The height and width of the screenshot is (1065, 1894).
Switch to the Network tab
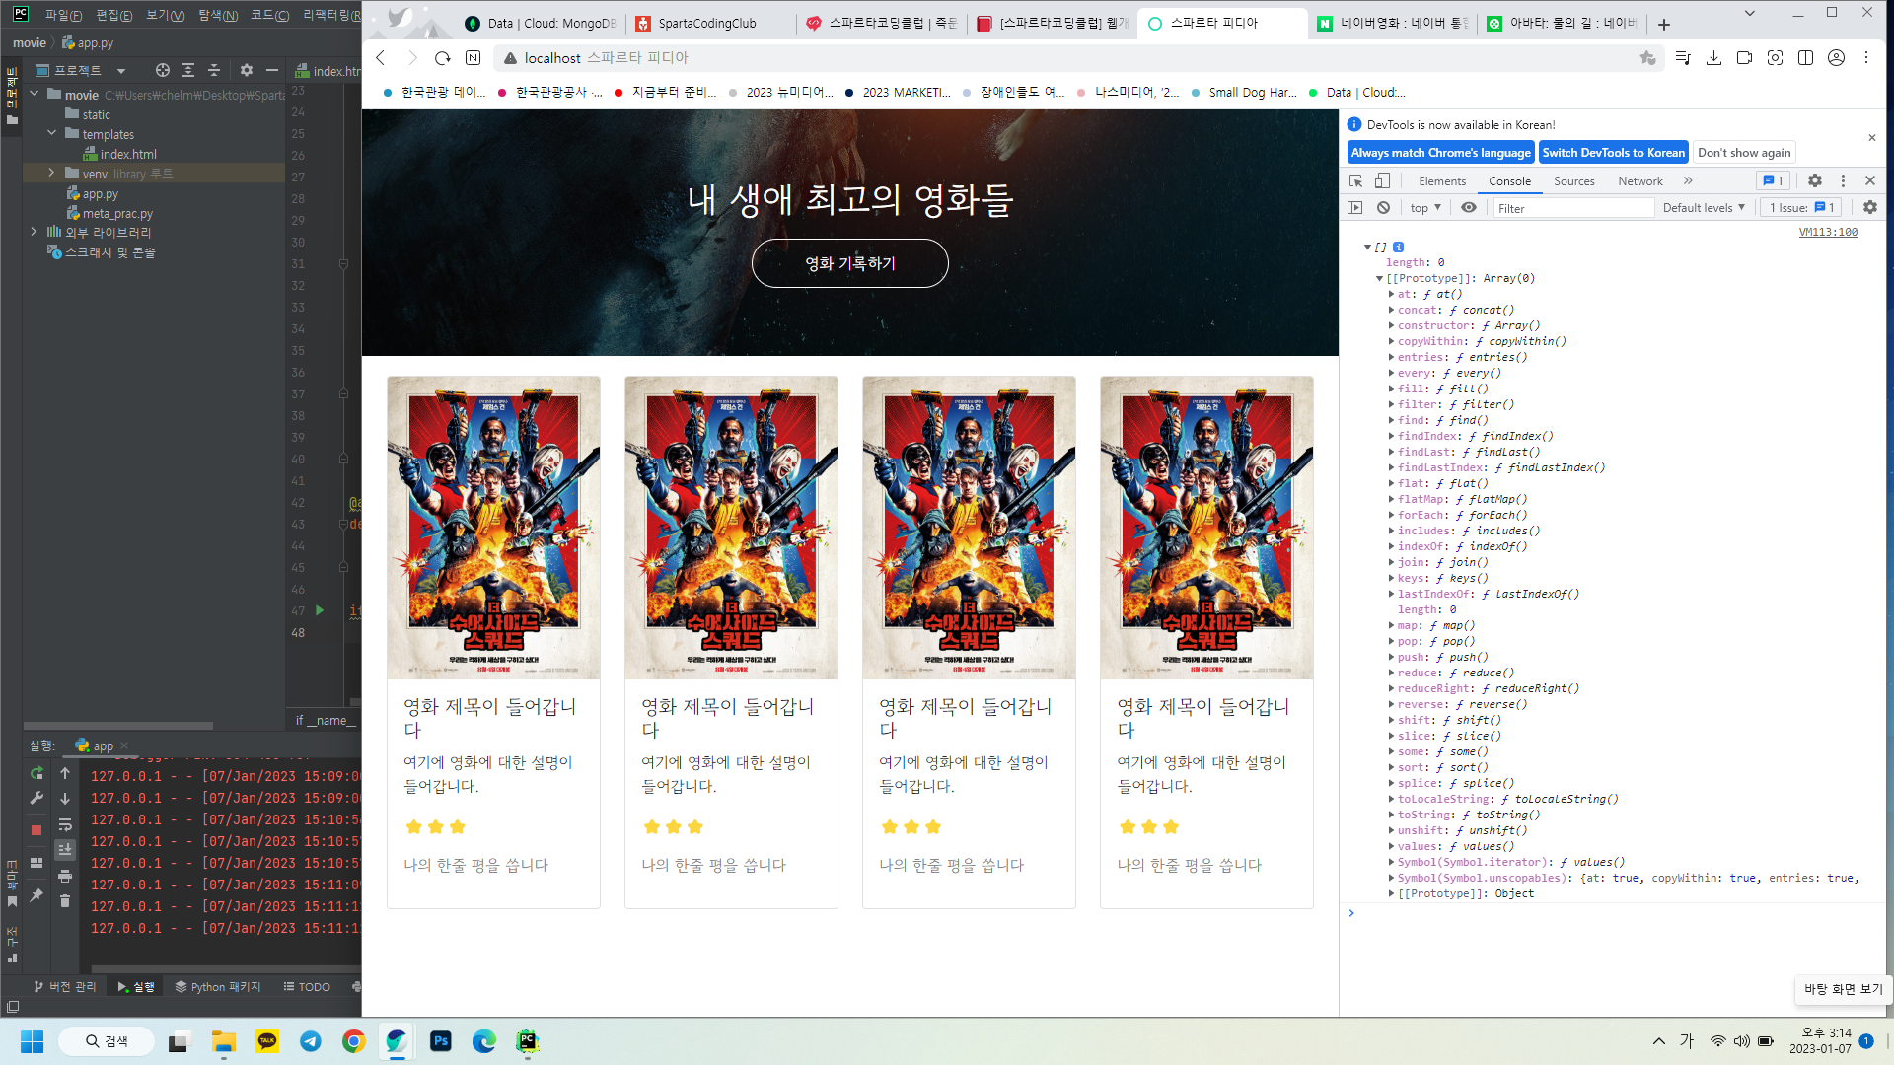pyautogui.click(x=1639, y=180)
